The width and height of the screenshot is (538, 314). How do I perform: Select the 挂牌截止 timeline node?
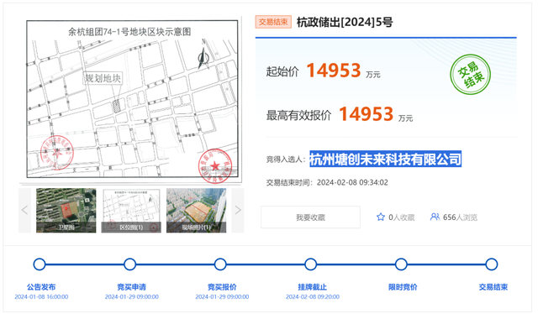click(x=310, y=264)
